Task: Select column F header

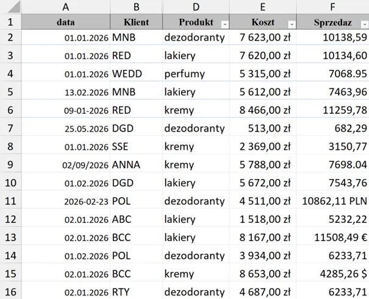Action: point(332,7)
